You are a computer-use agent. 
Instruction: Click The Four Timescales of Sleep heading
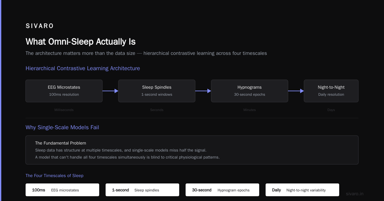[x=54, y=175]
